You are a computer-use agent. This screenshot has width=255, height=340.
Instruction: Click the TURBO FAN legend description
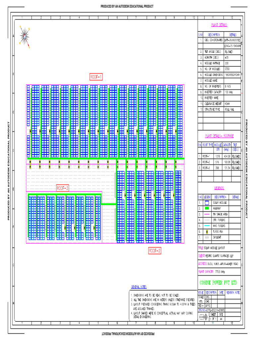[x=218, y=232]
